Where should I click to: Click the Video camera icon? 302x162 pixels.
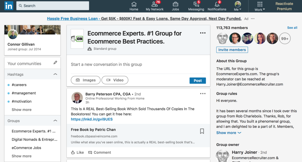[x=109, y=80]
